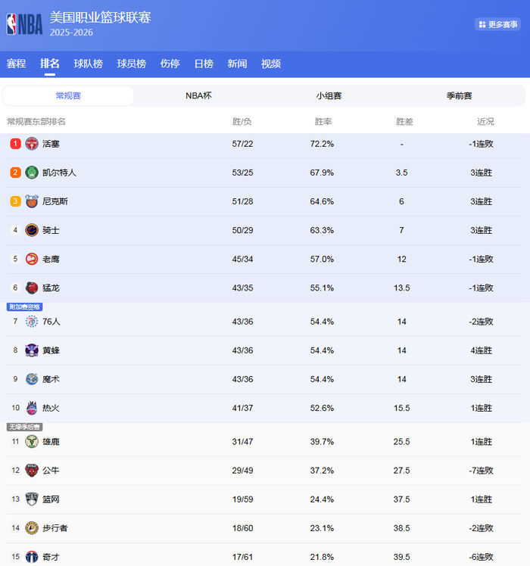The height and width of the screenshot is (566, 530).
Task: Open the 日榜 tab
Action: [204, 64]
